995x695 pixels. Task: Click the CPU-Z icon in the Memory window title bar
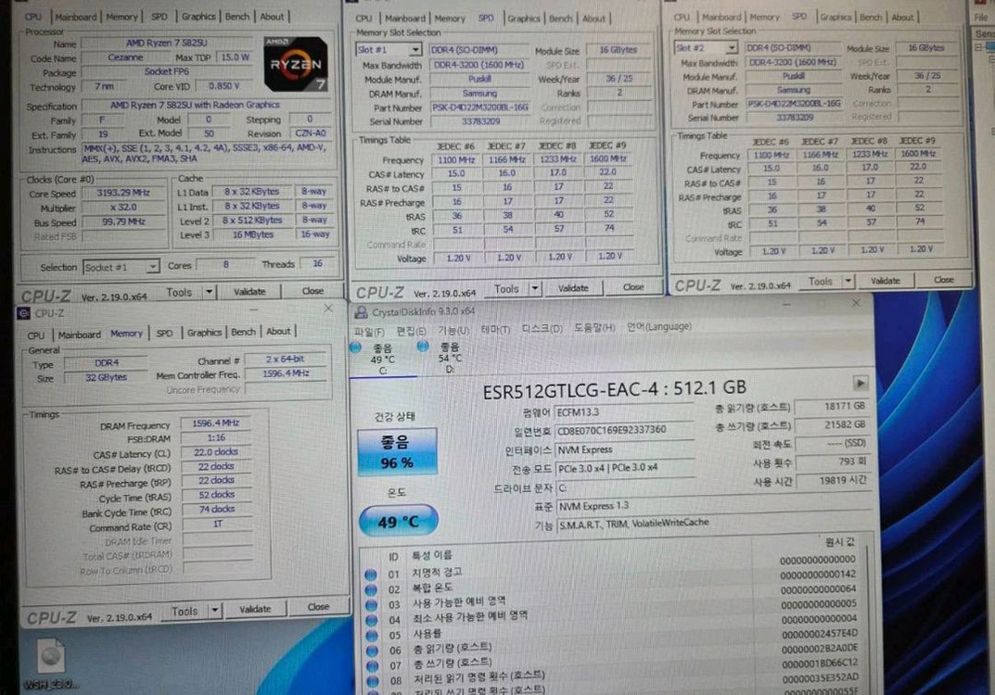coord(26,313)
